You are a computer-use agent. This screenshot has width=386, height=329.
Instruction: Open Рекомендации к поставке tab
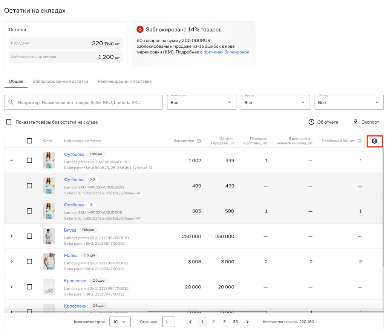tap(124, 82)
